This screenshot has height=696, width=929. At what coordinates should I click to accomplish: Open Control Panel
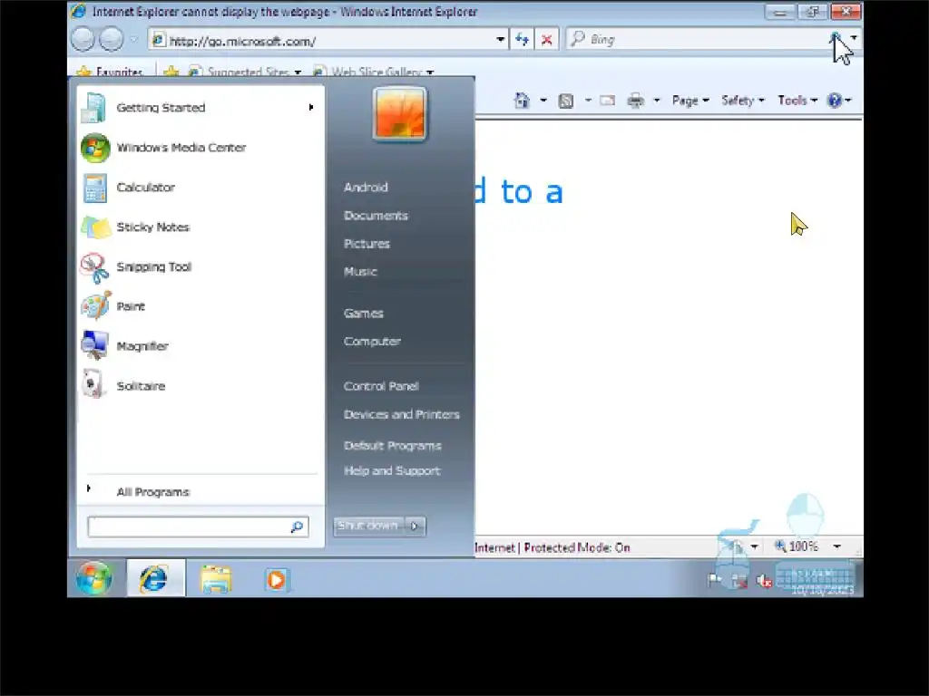pos(381,386)
